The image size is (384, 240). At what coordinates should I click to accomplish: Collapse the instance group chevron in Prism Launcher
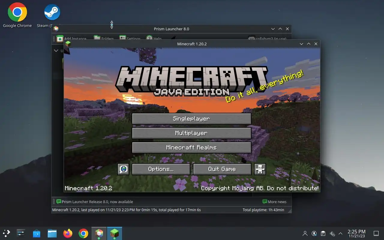click(x=56, y=51)
